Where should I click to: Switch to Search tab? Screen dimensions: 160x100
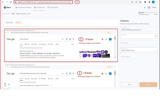[18, 22]
